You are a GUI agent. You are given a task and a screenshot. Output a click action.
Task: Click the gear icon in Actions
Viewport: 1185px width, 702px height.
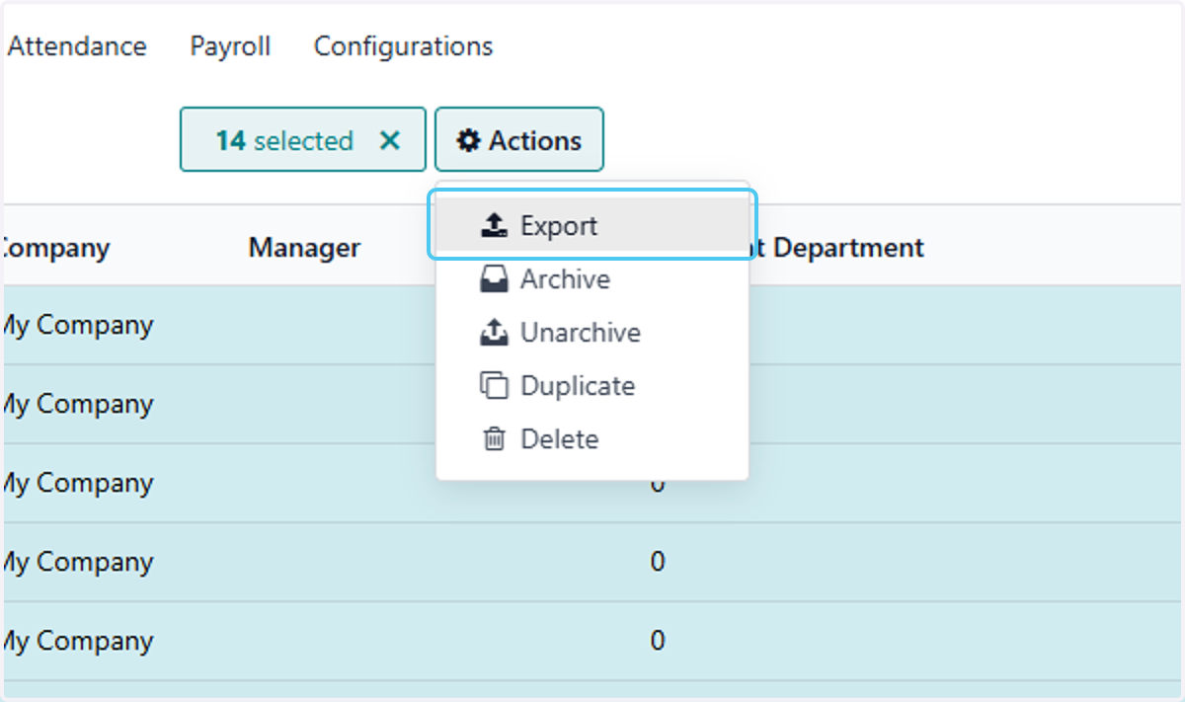(x=468, y=141)
